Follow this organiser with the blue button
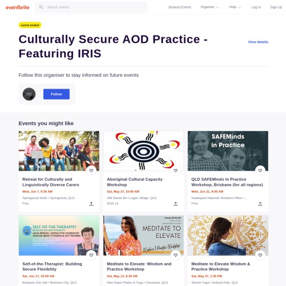This screenshot has height=286, width=286. (x=57, y=94)
